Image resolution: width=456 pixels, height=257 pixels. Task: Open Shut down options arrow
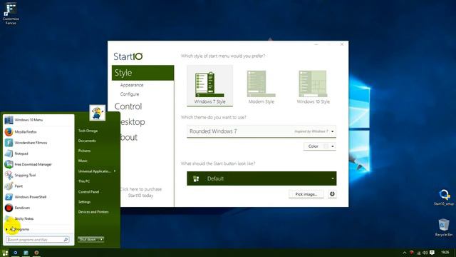[x=101, y=239]
